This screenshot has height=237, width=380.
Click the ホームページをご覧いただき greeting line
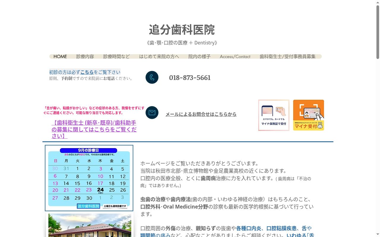(x=200, y=163)
